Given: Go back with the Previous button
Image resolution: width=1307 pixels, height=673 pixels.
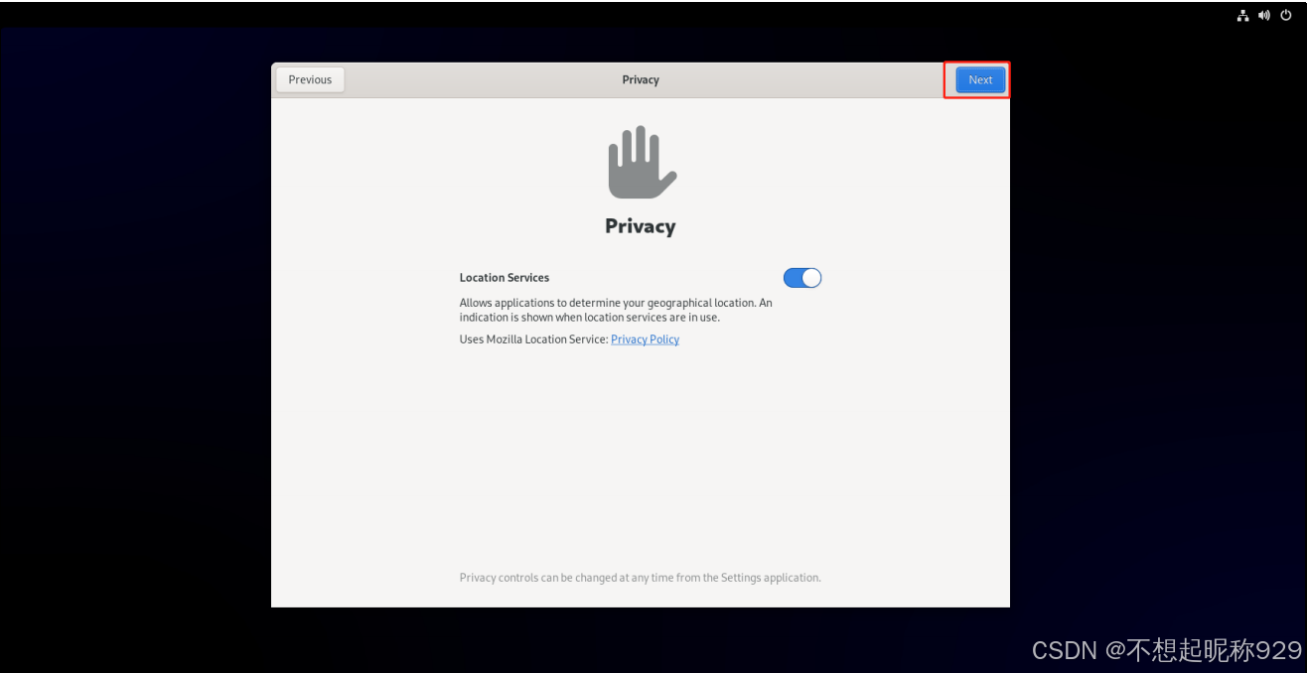Looking at the screenshot, I should 310,79.
